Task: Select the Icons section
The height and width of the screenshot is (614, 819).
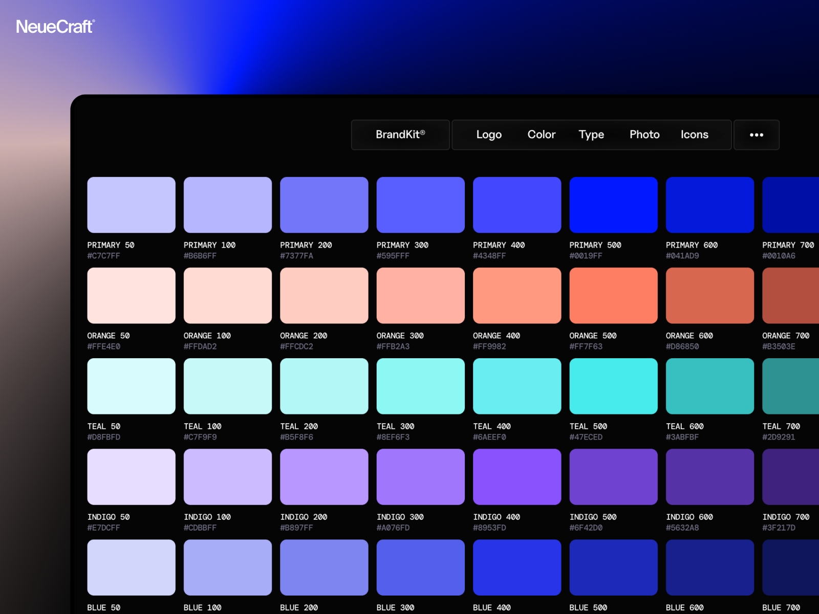Action: pos(694,135)
